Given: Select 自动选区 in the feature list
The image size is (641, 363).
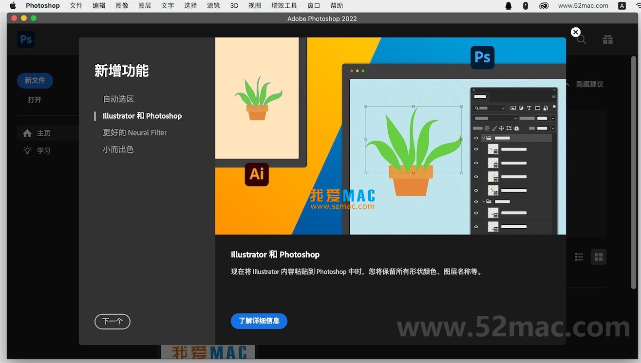Looking at the screenshot, I should point(118,99).
